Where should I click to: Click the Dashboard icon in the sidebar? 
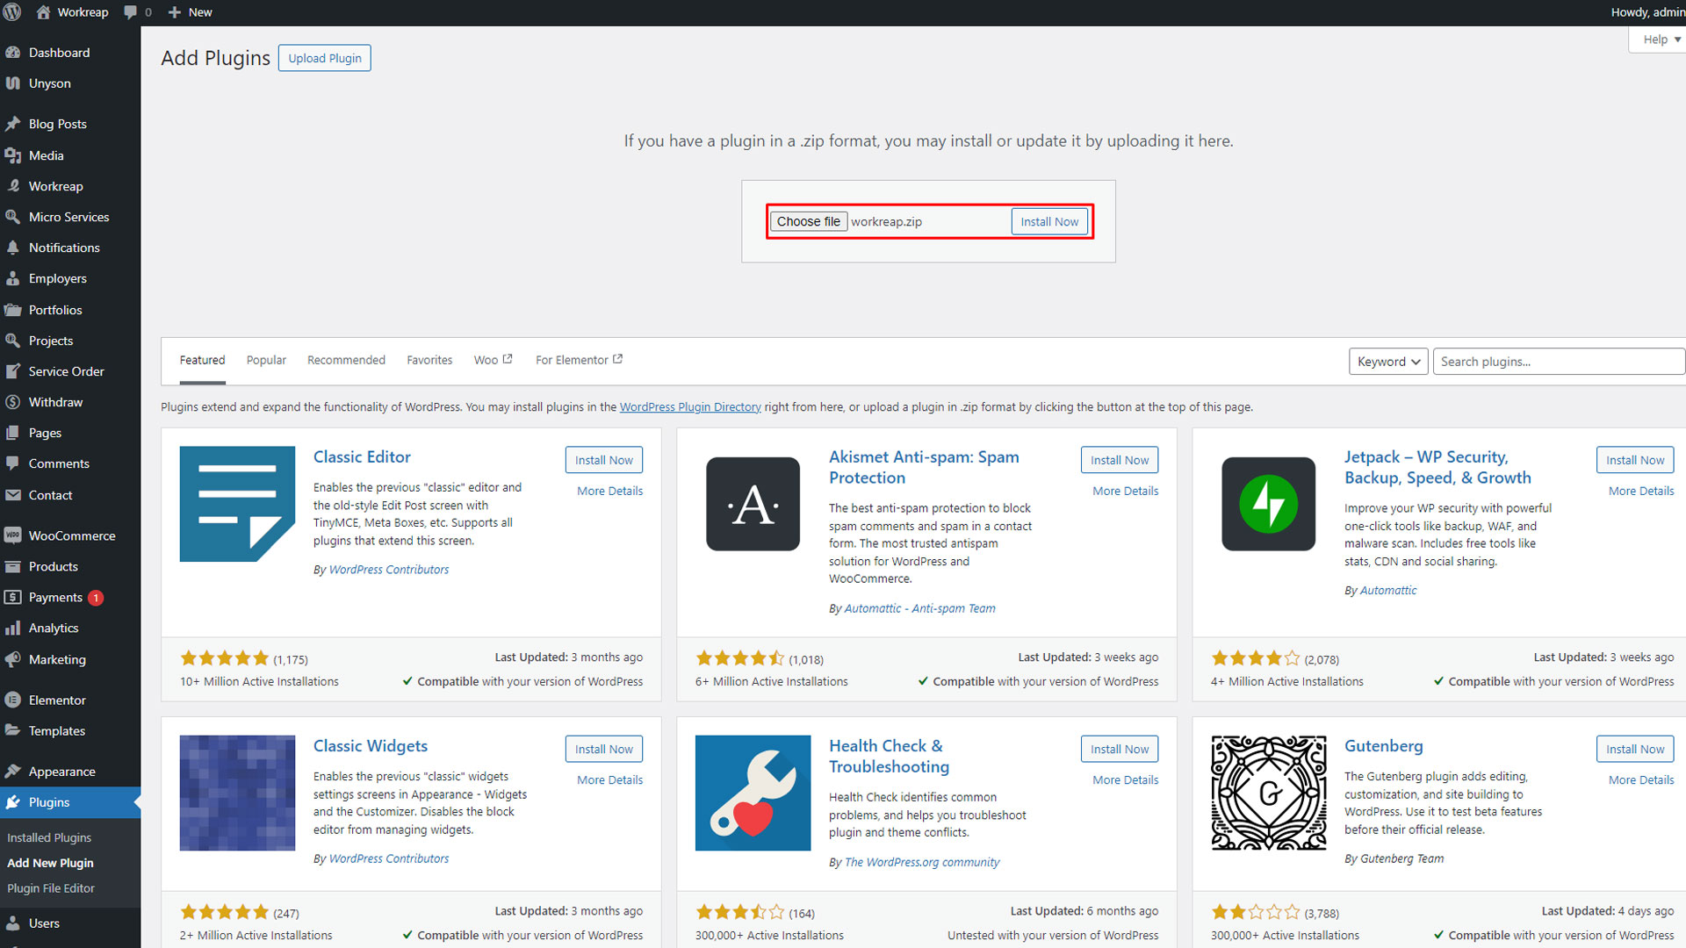12,53
